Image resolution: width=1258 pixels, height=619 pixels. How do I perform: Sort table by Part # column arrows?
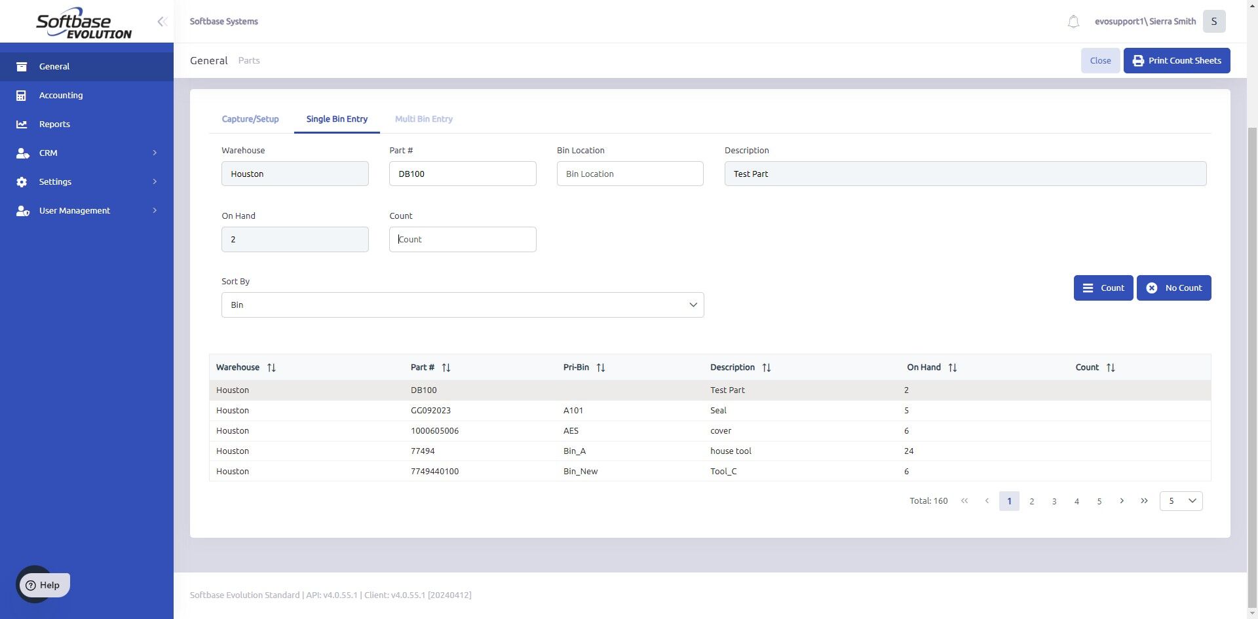[446, 367]
